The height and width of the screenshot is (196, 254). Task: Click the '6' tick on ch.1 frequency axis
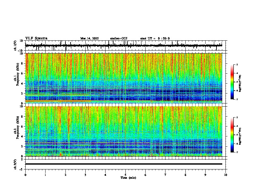[22, 73]
